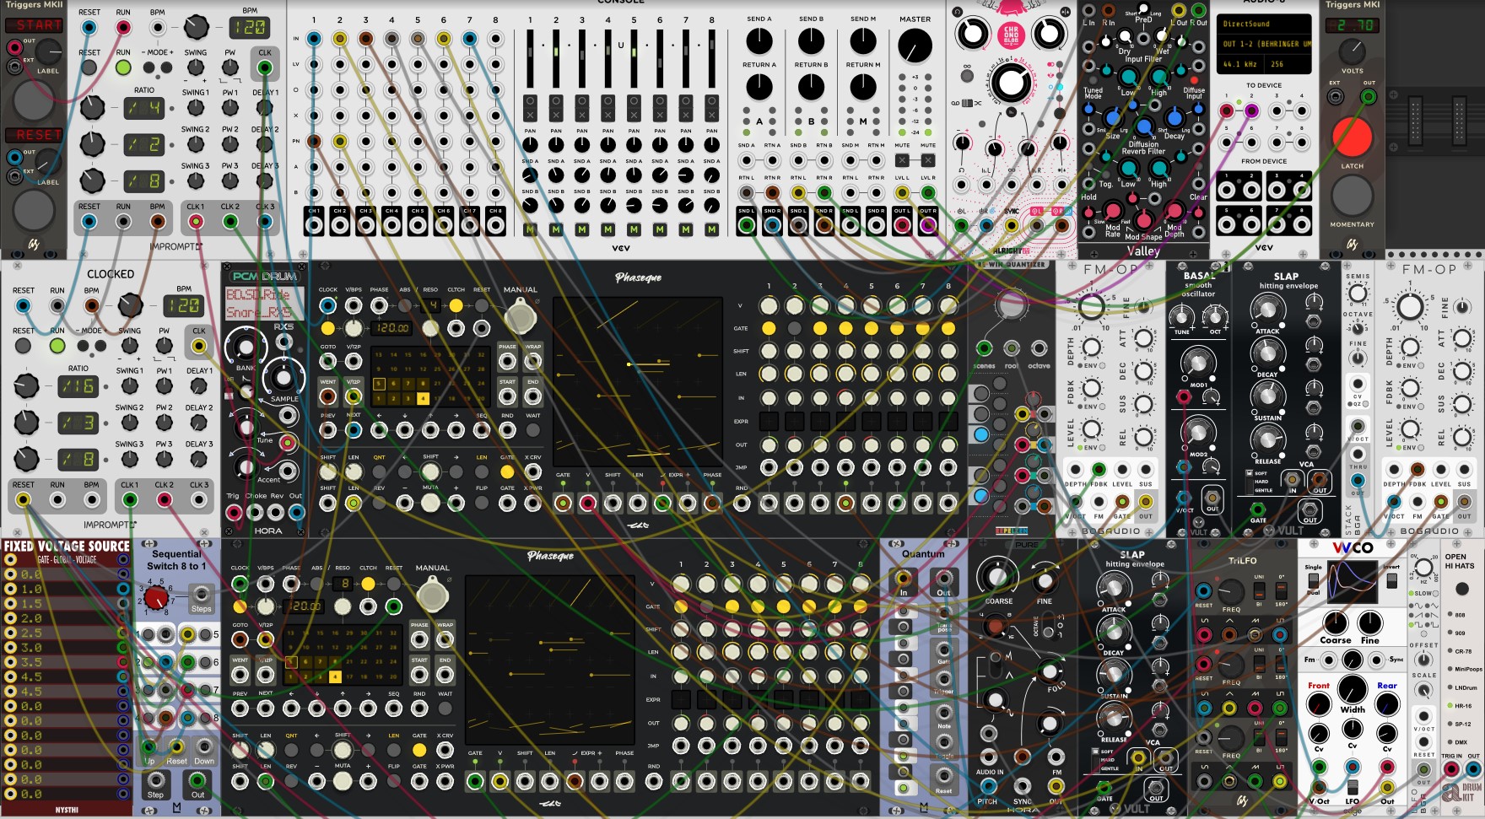Screen dimensions: 1485x819
Task: Click the Chronoblob infinity hold button
Action: pyautogui.click(x=967, y=76)
